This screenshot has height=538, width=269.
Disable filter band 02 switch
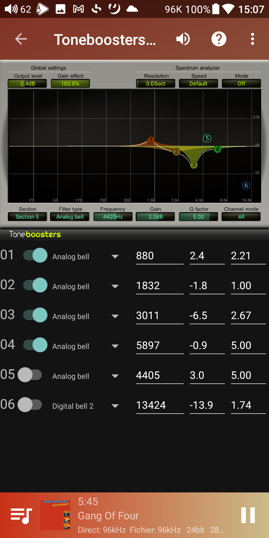coord(35,285)
